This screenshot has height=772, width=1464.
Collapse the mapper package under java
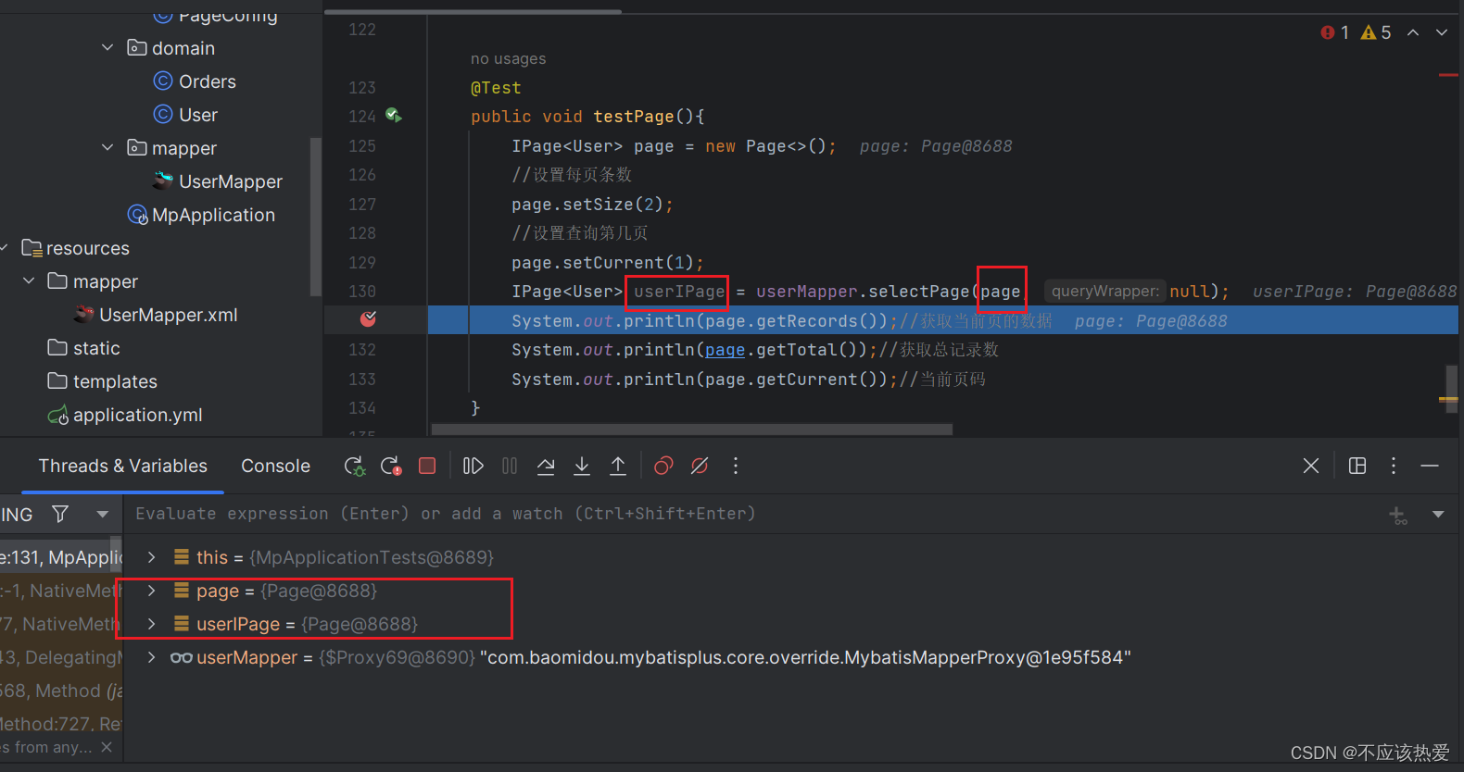[107, 147]
